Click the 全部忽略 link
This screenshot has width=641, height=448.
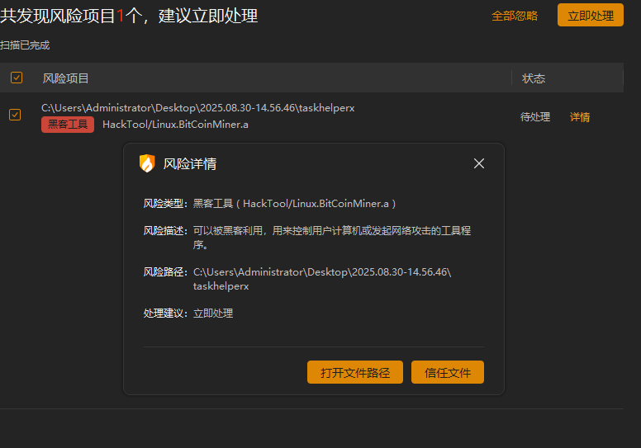click(x=515, y=16)
